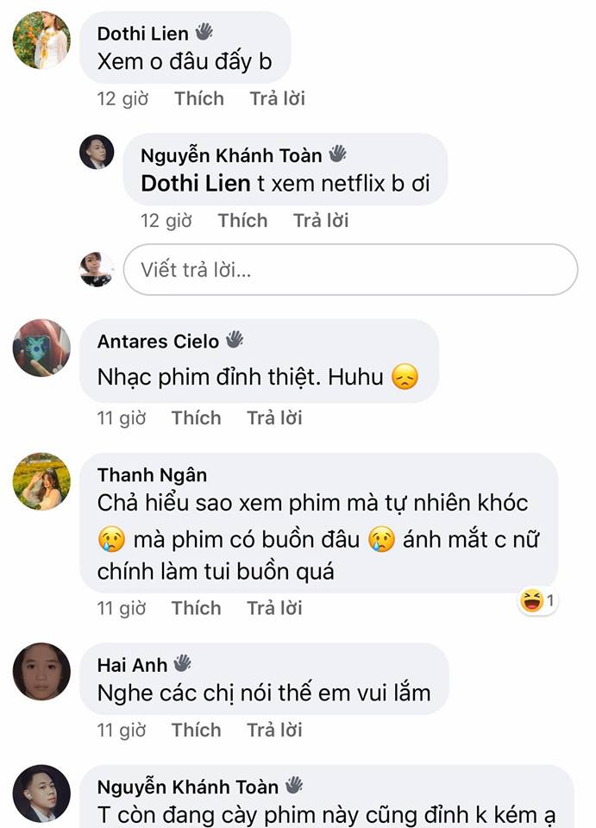Like Dothi Lien's comment with Thích

tap(199, 98)
